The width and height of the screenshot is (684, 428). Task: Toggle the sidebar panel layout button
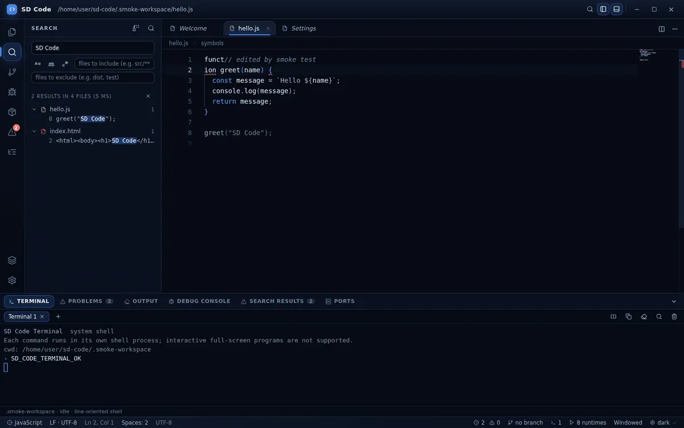coord(603,9)
